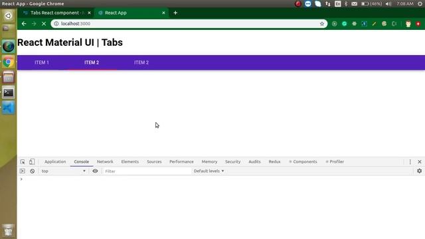Click the first extension icon right of address bar
425x239 pixels.
pyautogui.click(x=334, y=24)
